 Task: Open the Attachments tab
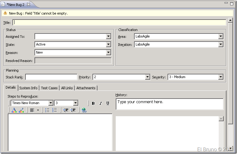coord(86,88)
